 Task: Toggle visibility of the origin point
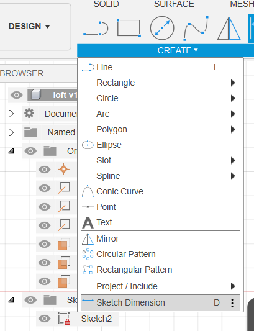[44, 170]
